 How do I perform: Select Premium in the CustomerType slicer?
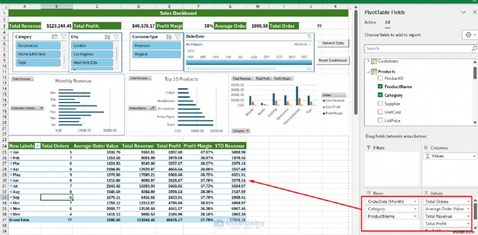(x=157, y=46)
